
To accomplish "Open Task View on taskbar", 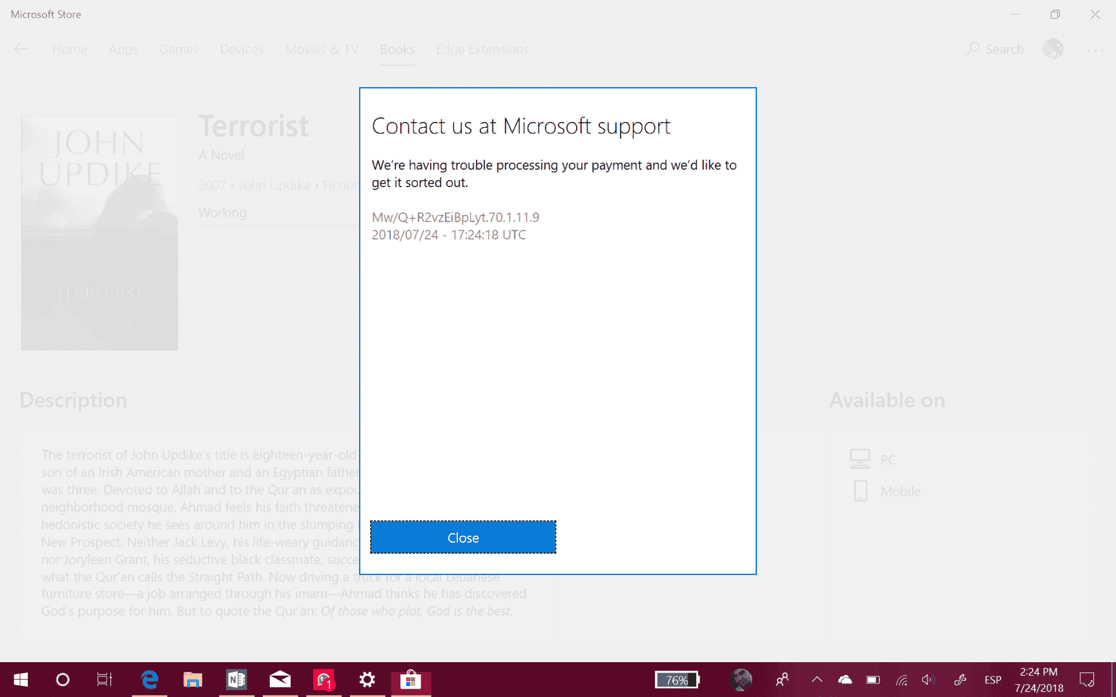I will click(x=105, y=680).
